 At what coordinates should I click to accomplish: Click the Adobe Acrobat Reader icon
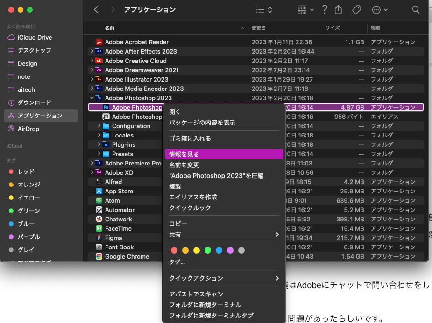99,42
